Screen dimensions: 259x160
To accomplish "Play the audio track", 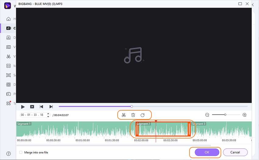I will 23,107.
